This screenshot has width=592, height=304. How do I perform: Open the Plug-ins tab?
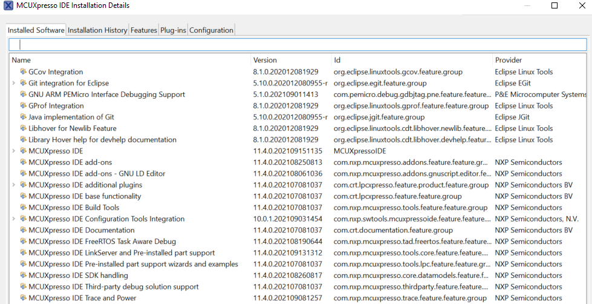click(174, 30)
